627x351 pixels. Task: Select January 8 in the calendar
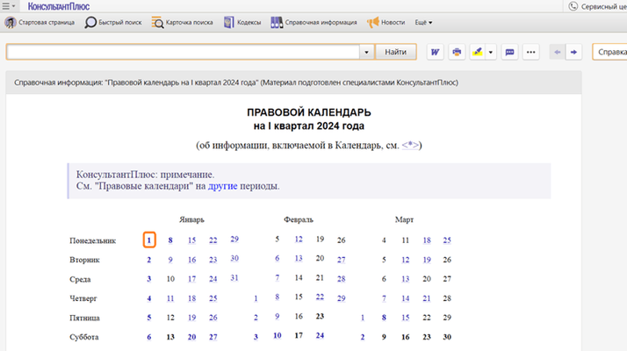click(170, 240)
